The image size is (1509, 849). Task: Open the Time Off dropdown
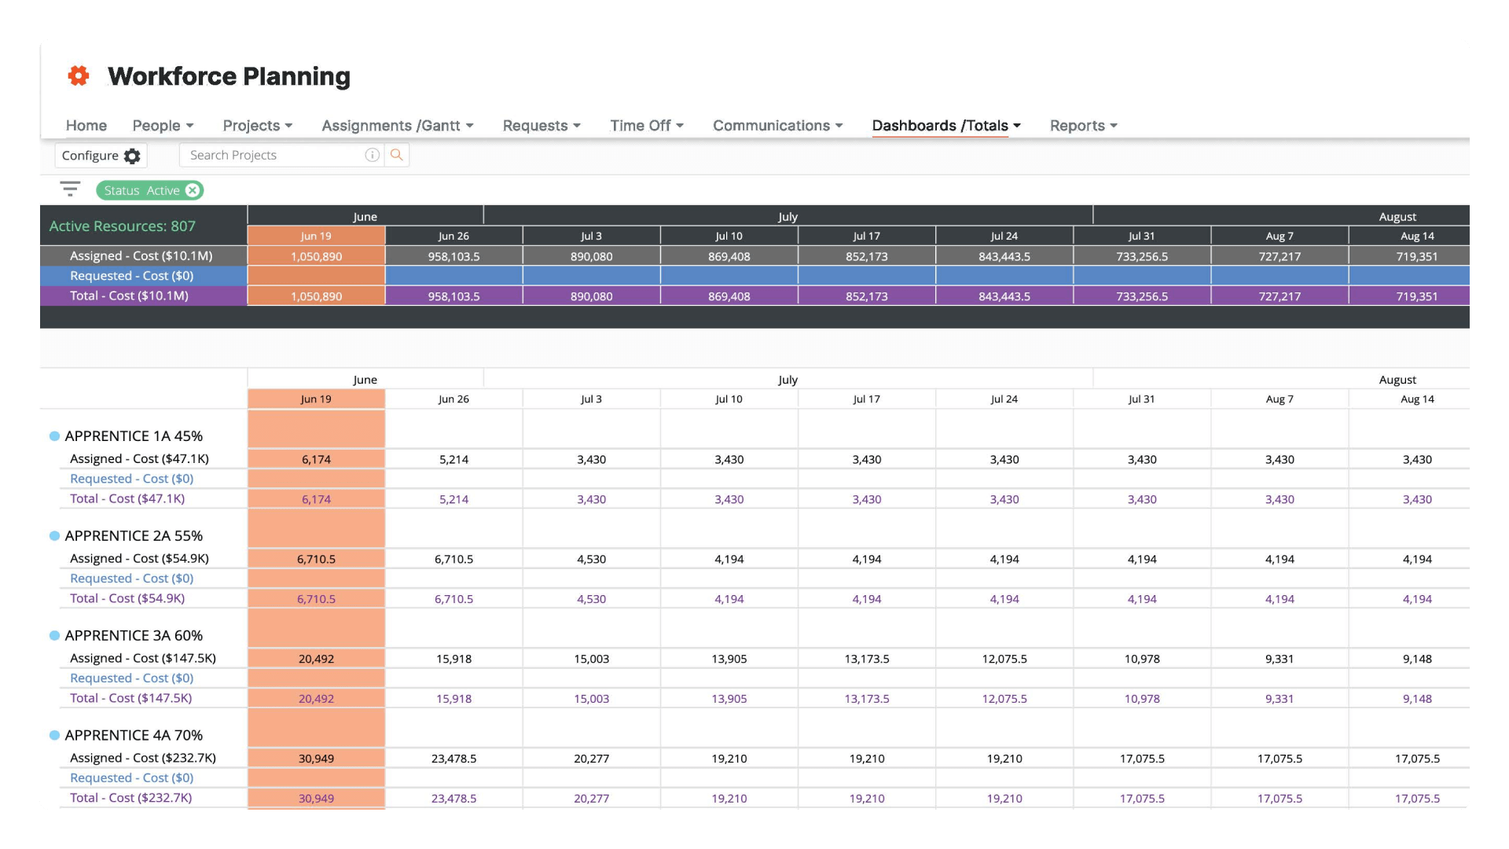point(646,126)
